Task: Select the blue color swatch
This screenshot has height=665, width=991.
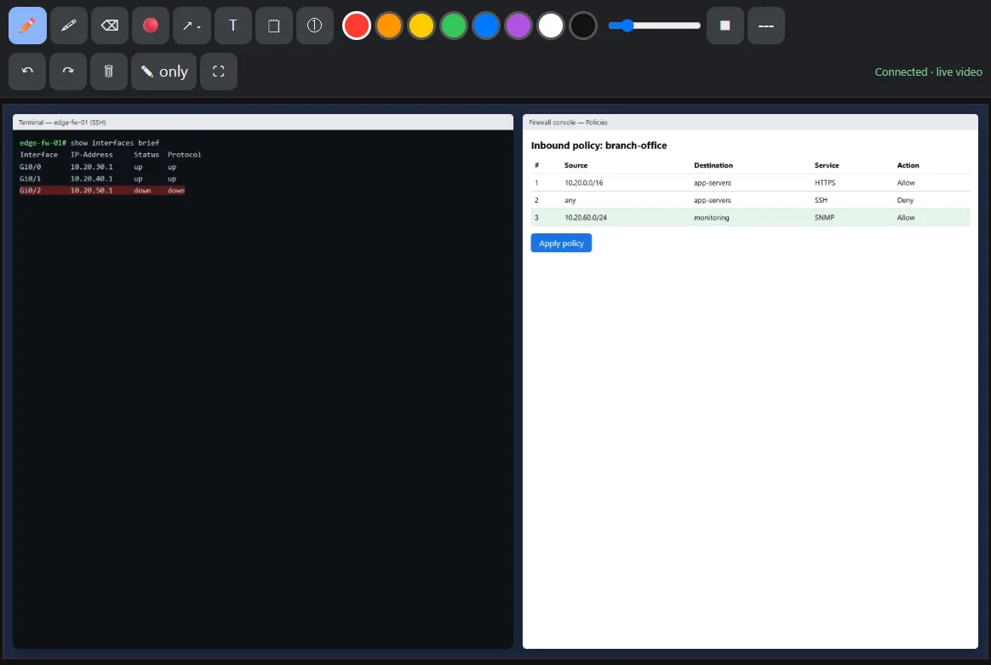Action: (x=486, y=26)
